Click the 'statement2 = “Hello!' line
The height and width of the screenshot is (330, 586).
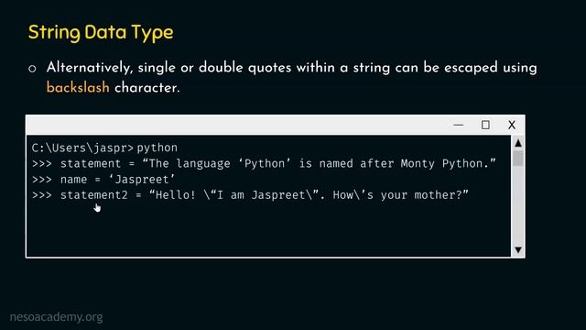(x=250, y=195)
